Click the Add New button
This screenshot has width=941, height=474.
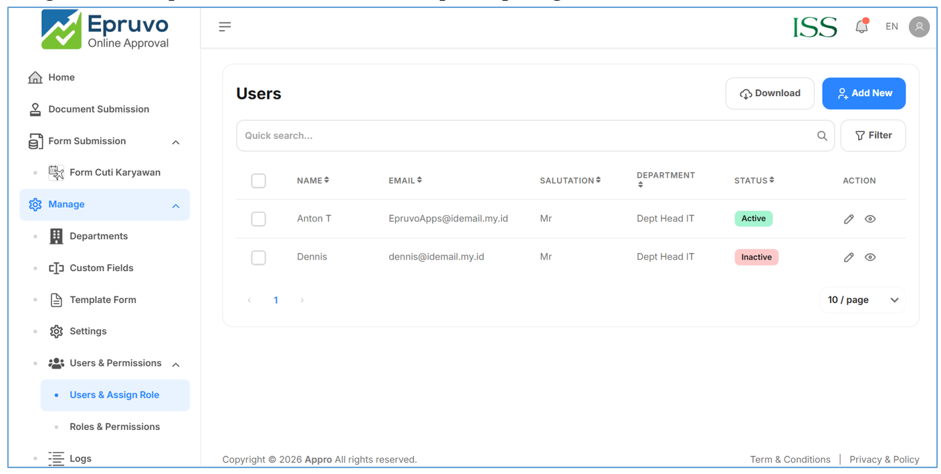coord(863,93)
